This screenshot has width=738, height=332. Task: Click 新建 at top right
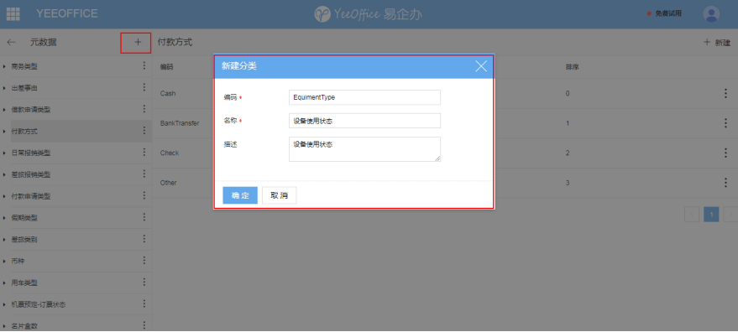pyautogui.click(x=717, y=42)
